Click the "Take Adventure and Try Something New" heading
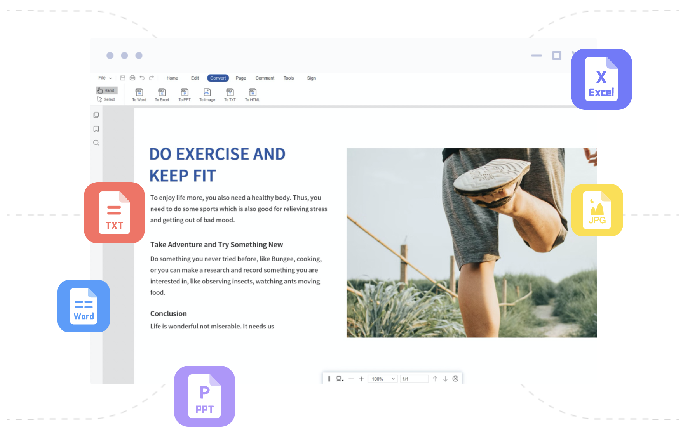This screenshot has width=690, height=438. coord(216,245)
